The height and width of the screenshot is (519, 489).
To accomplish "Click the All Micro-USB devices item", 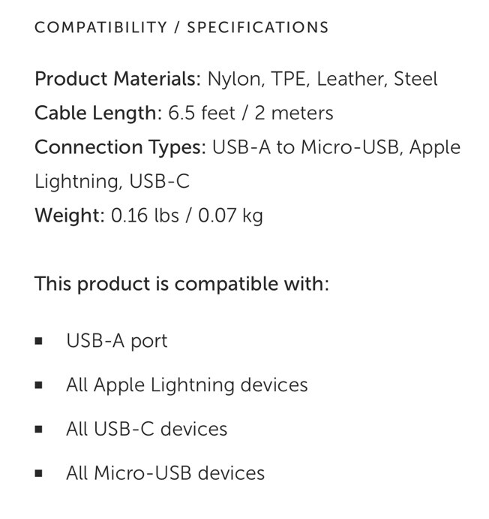I will [166, 473].
